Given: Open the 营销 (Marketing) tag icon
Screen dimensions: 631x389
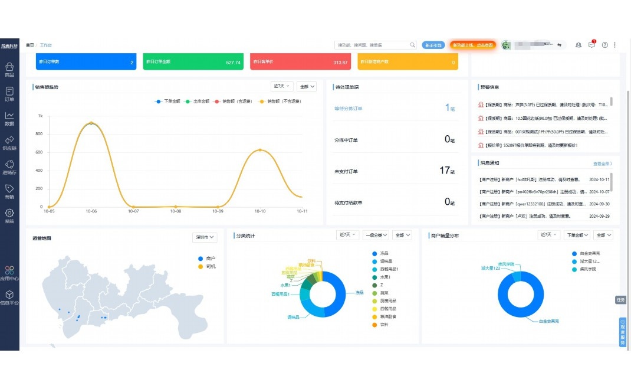Looking at the screenshot, I should 9,192.
